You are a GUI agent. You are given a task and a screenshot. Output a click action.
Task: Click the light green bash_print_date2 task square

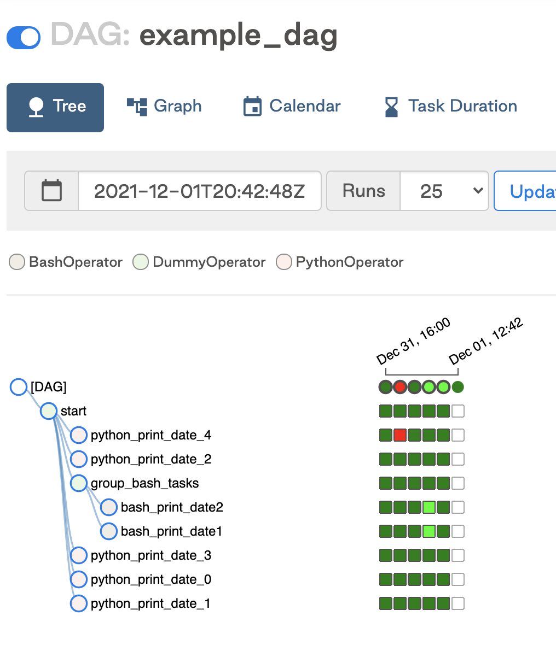429,507
